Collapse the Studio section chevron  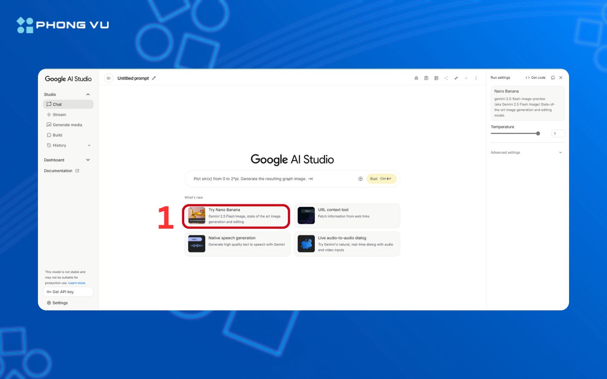click(88, 94)
